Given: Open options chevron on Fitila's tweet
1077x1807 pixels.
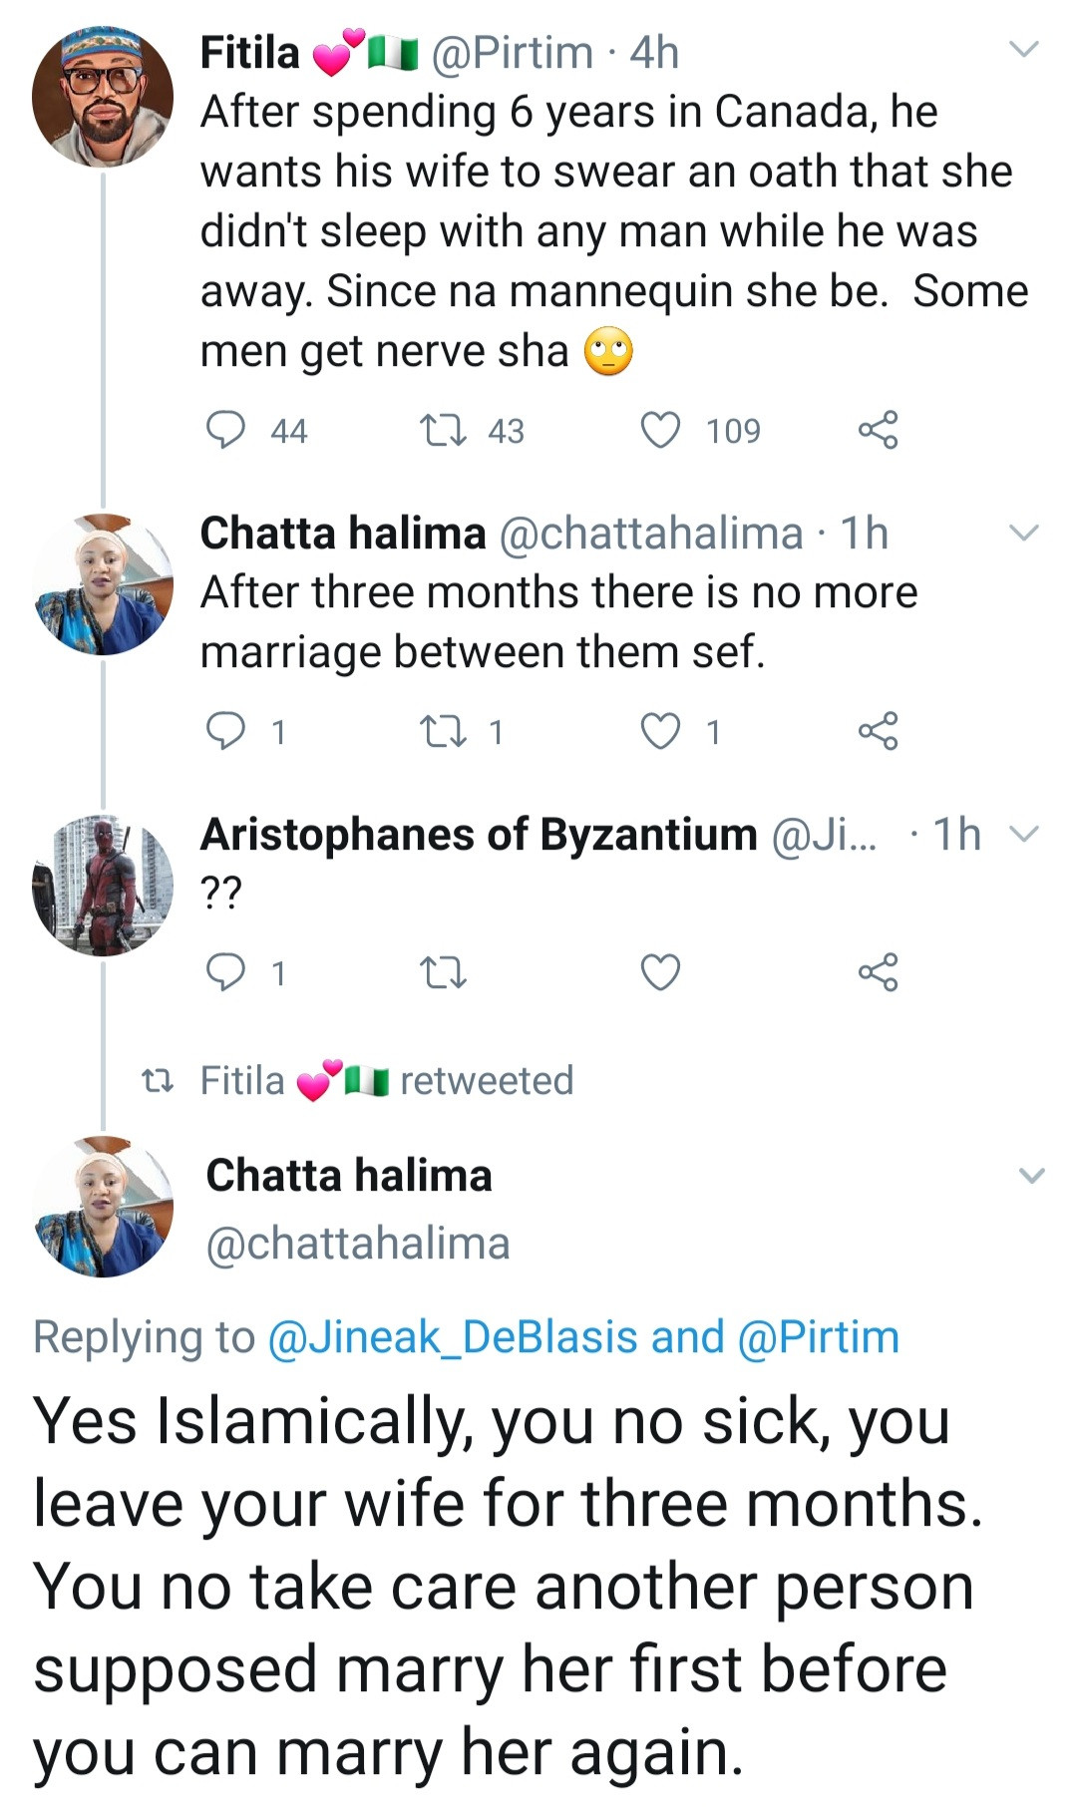Looking at the screenshot, I should coord(1024,49).
